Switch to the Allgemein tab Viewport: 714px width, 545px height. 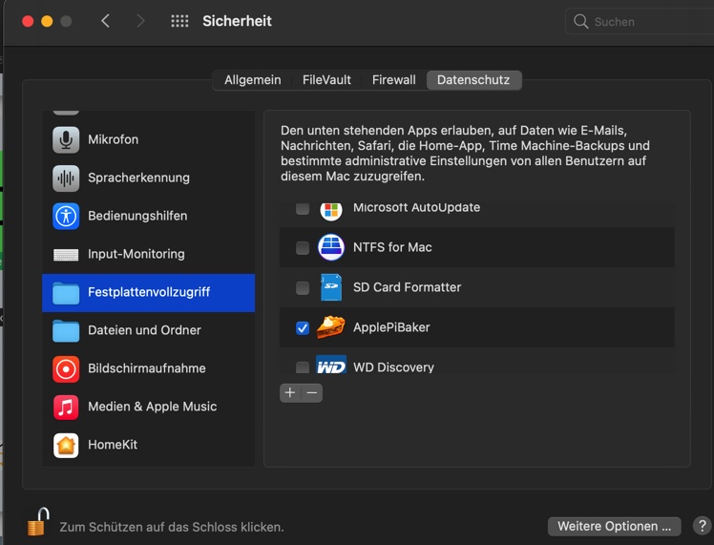click(252, 80)
